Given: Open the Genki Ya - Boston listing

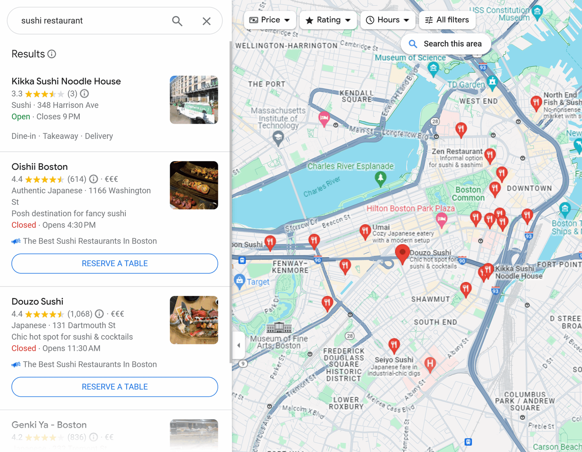Looking at the screenshot, I should pyautogui.click(x=49, y=425).
